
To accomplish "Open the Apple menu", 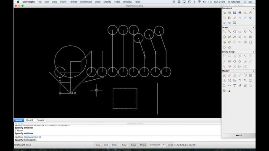I will click(x=18, y=2).
